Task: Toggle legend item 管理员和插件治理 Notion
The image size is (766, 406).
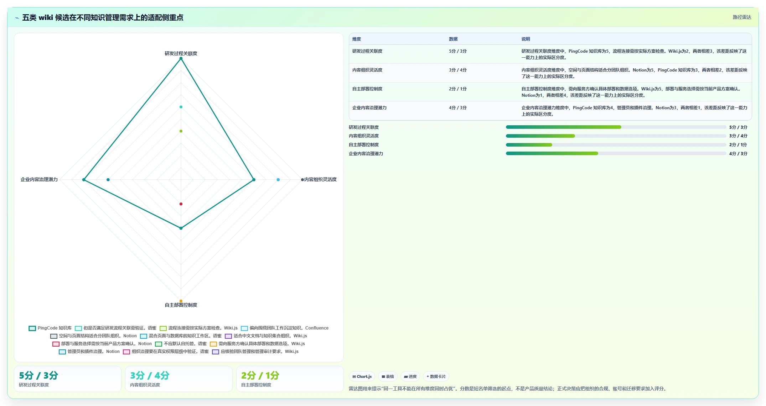Action: coord(89,352)
